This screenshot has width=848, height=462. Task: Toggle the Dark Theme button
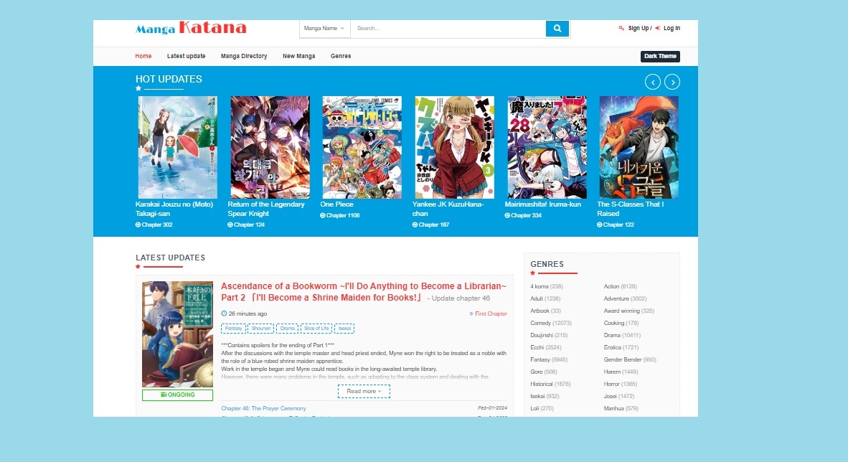(660, 56)
